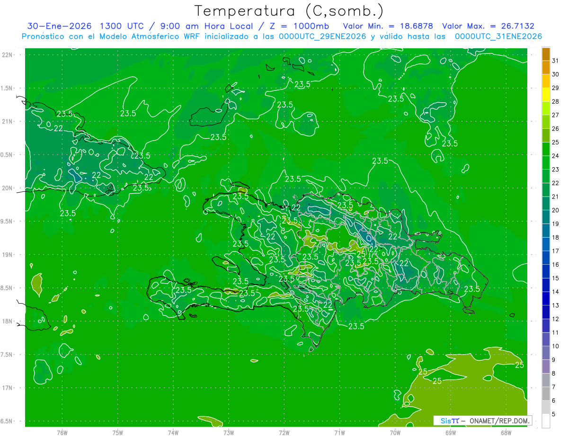Click the '76W' longitude label
Screen dimensions: 568x439
click(62, 432)
